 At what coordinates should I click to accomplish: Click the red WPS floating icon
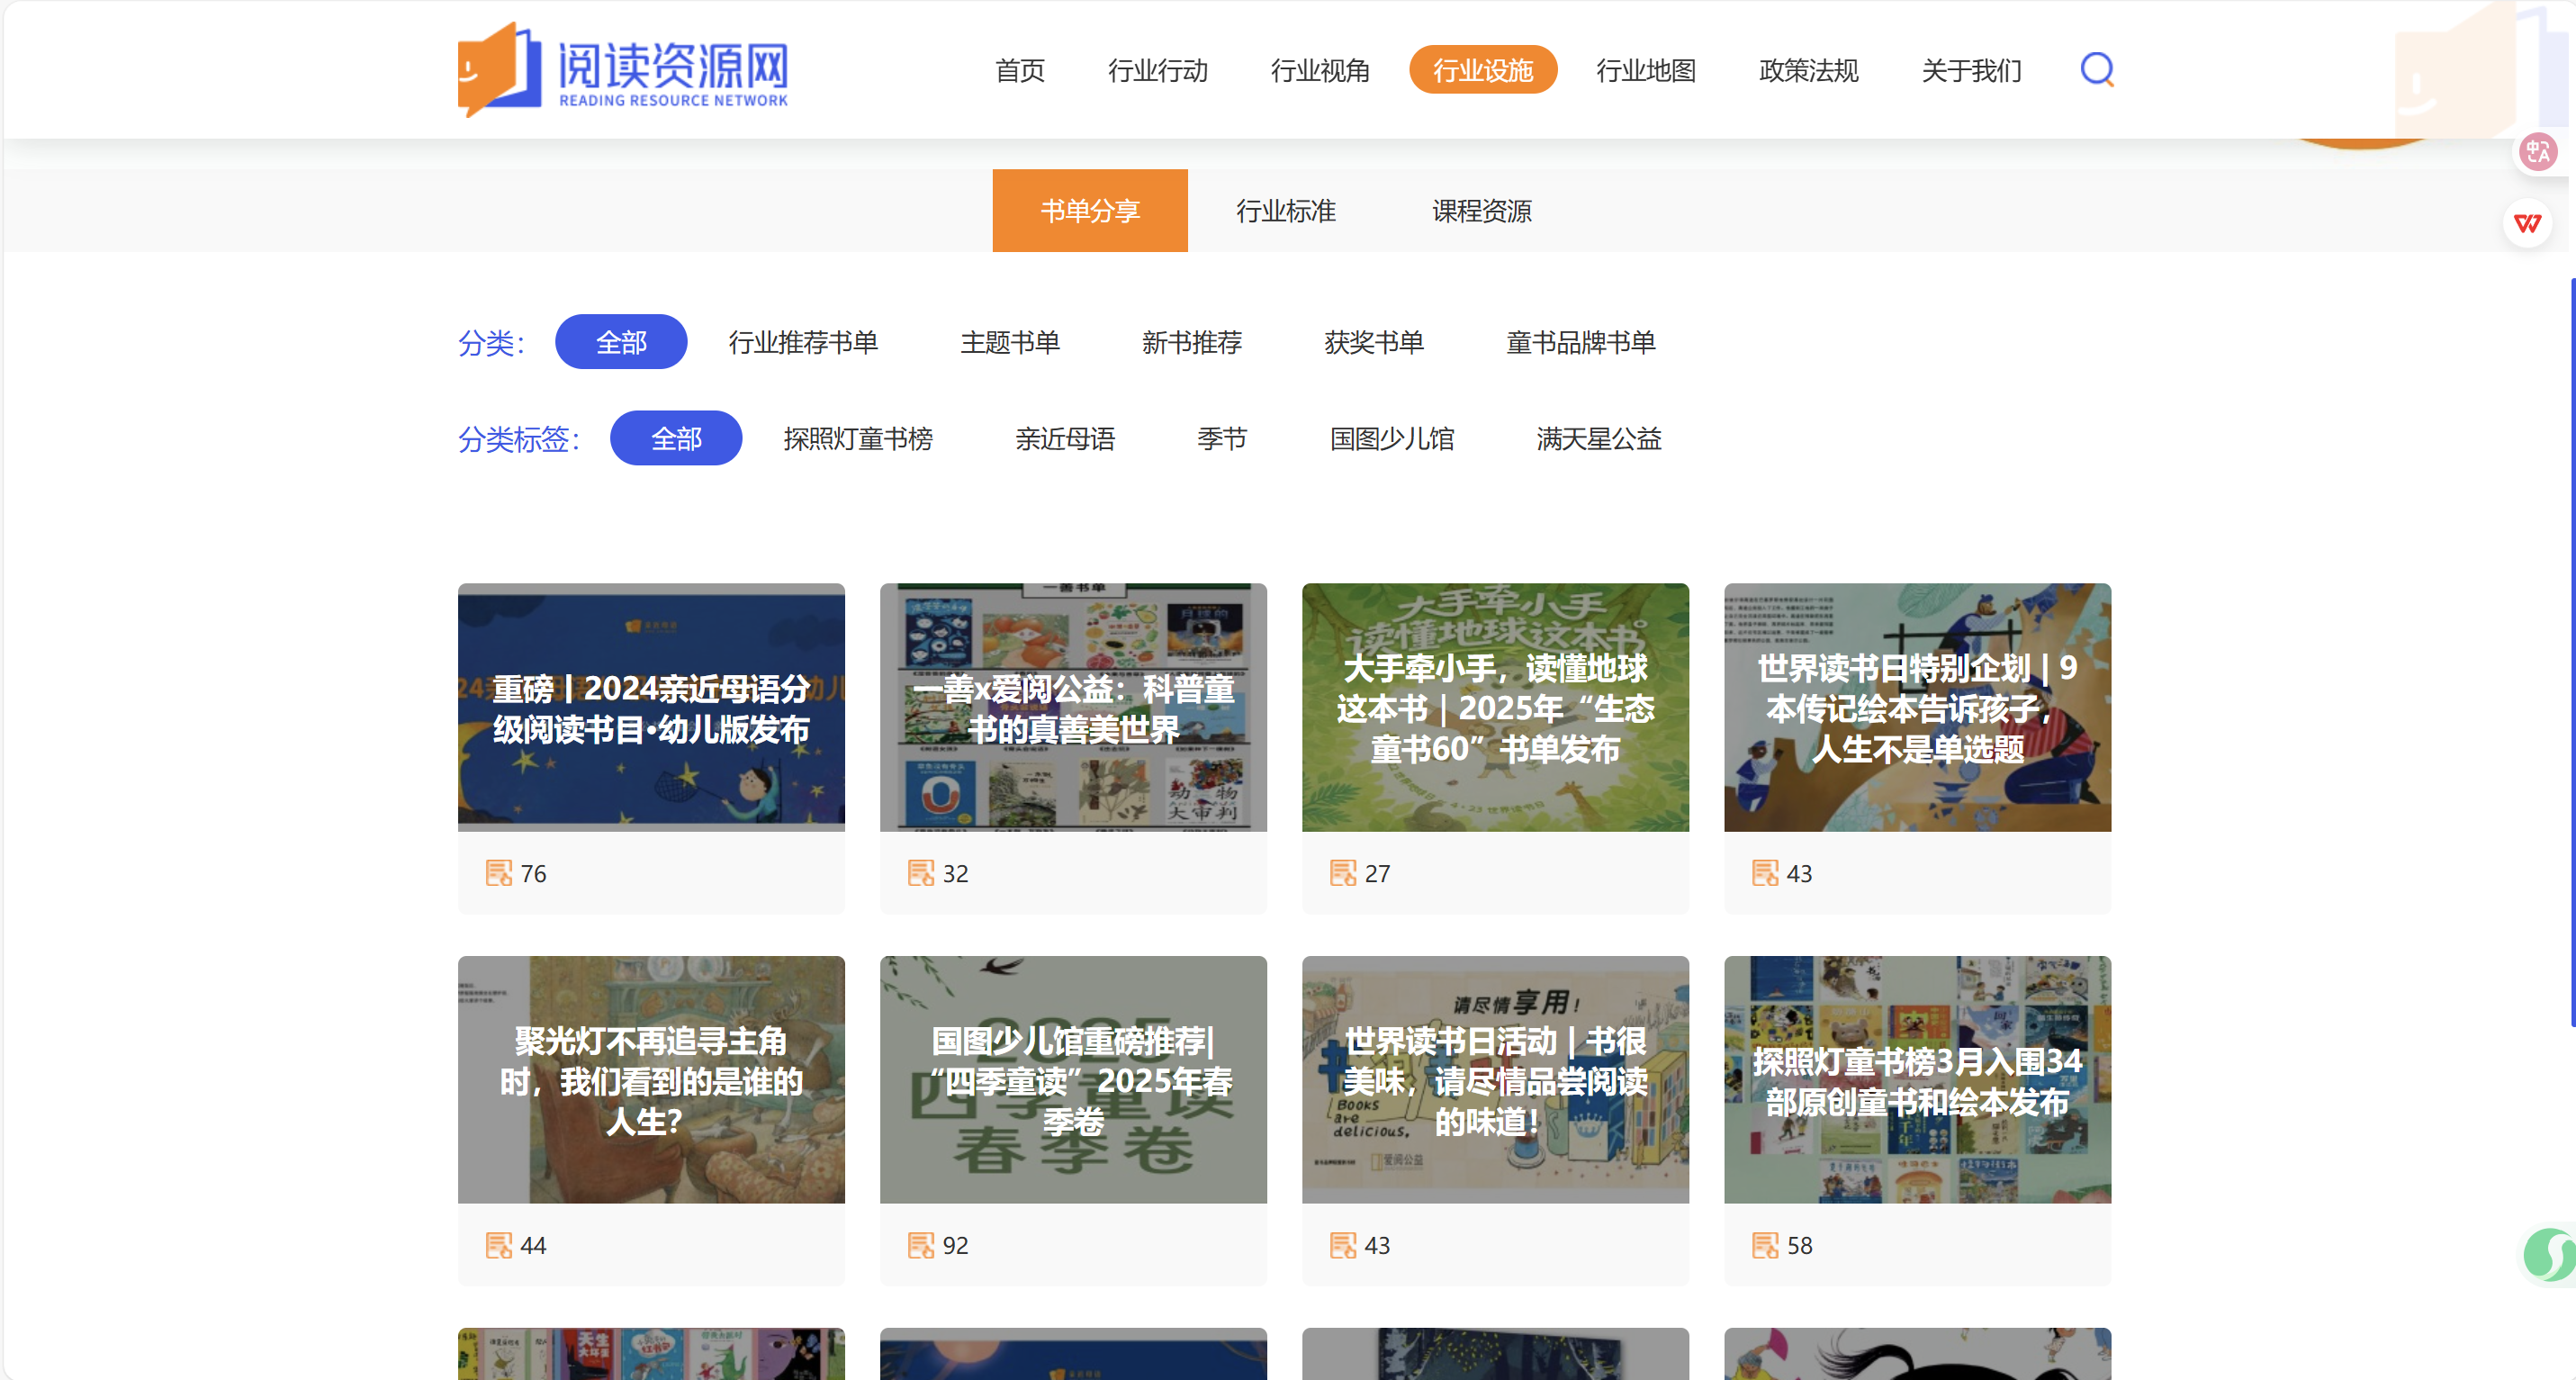2527,223
